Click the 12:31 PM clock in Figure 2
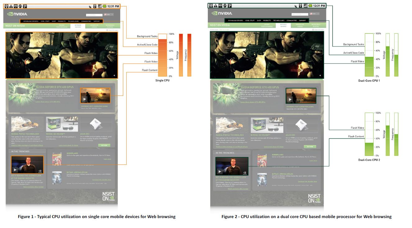 pos(319,6)
